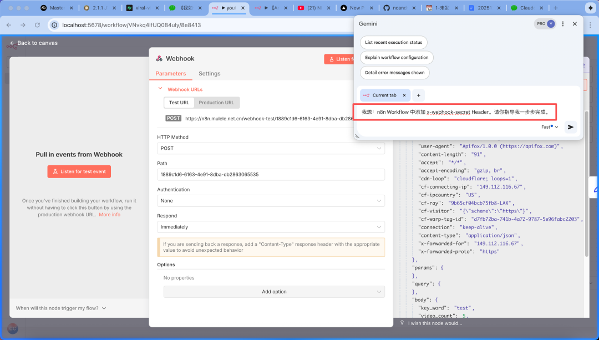Switch to the Production URL option

(x=216, y=103)
